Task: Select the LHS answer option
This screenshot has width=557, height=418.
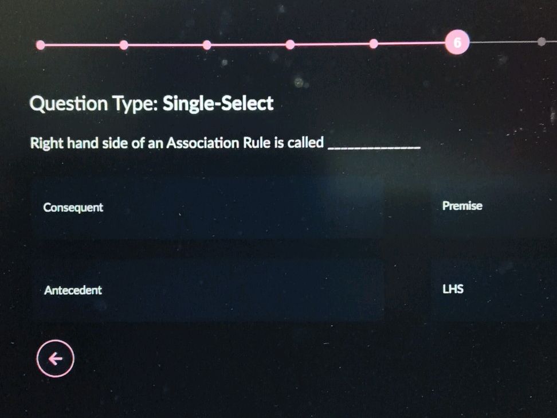Action: pyautogui.click(x=453, y=289)
